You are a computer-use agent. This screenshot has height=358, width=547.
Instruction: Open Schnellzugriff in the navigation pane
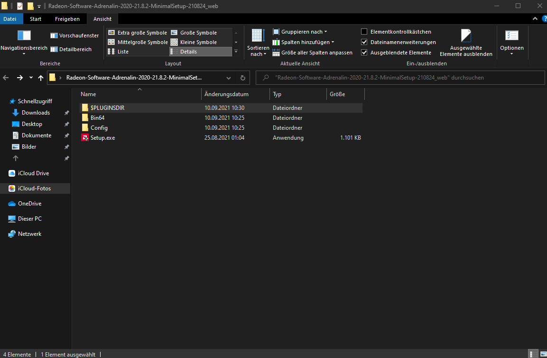[35, 101]
